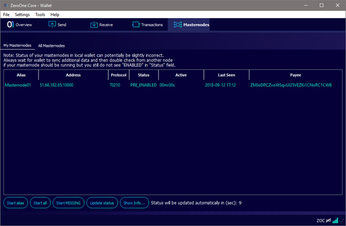The width and height of the screenshot is (346, 226).
Task: Open the Overview page via the 01 logo icon
Action: coord(10,25)
